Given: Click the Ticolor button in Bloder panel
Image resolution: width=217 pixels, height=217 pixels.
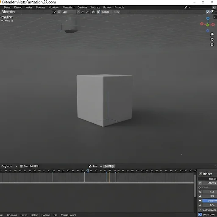Looking at the screenshot, I should 207,179.
